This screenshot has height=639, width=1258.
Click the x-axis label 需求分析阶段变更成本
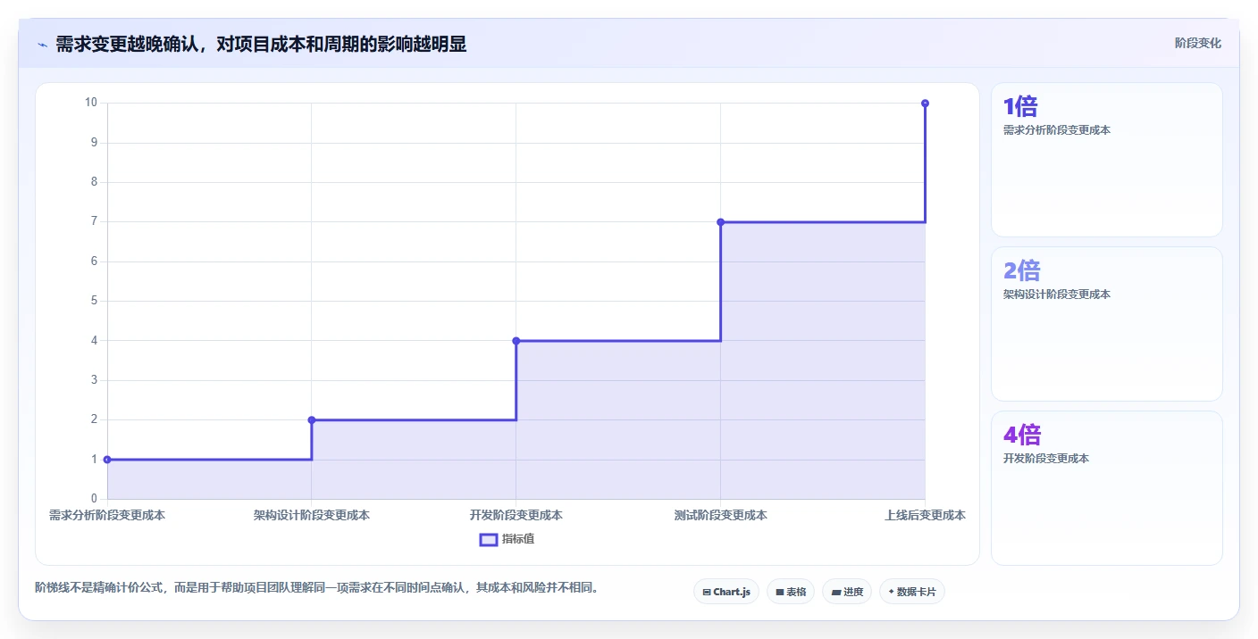(x=107, y=516)
